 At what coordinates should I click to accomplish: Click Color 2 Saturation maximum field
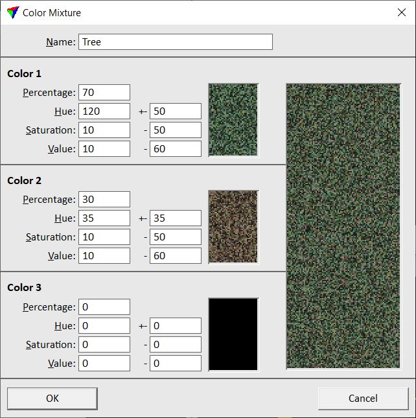point(176,237)
